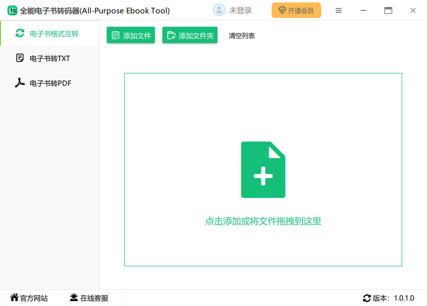Switch to the 电子书转TXT tab
The width and height of the screenshot is (427, 306).
(50, 59)
